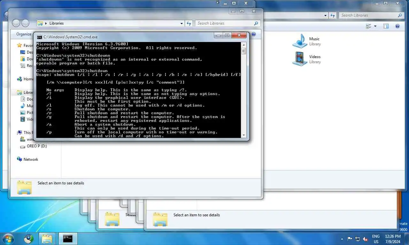Image resolution: width=409 pixels, height=245 pixels.
Task: Open Pictures under Libraries in the sidebar
Action: pyautogui.click(x=27, y=113)
